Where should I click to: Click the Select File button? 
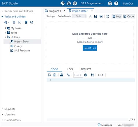90,48
